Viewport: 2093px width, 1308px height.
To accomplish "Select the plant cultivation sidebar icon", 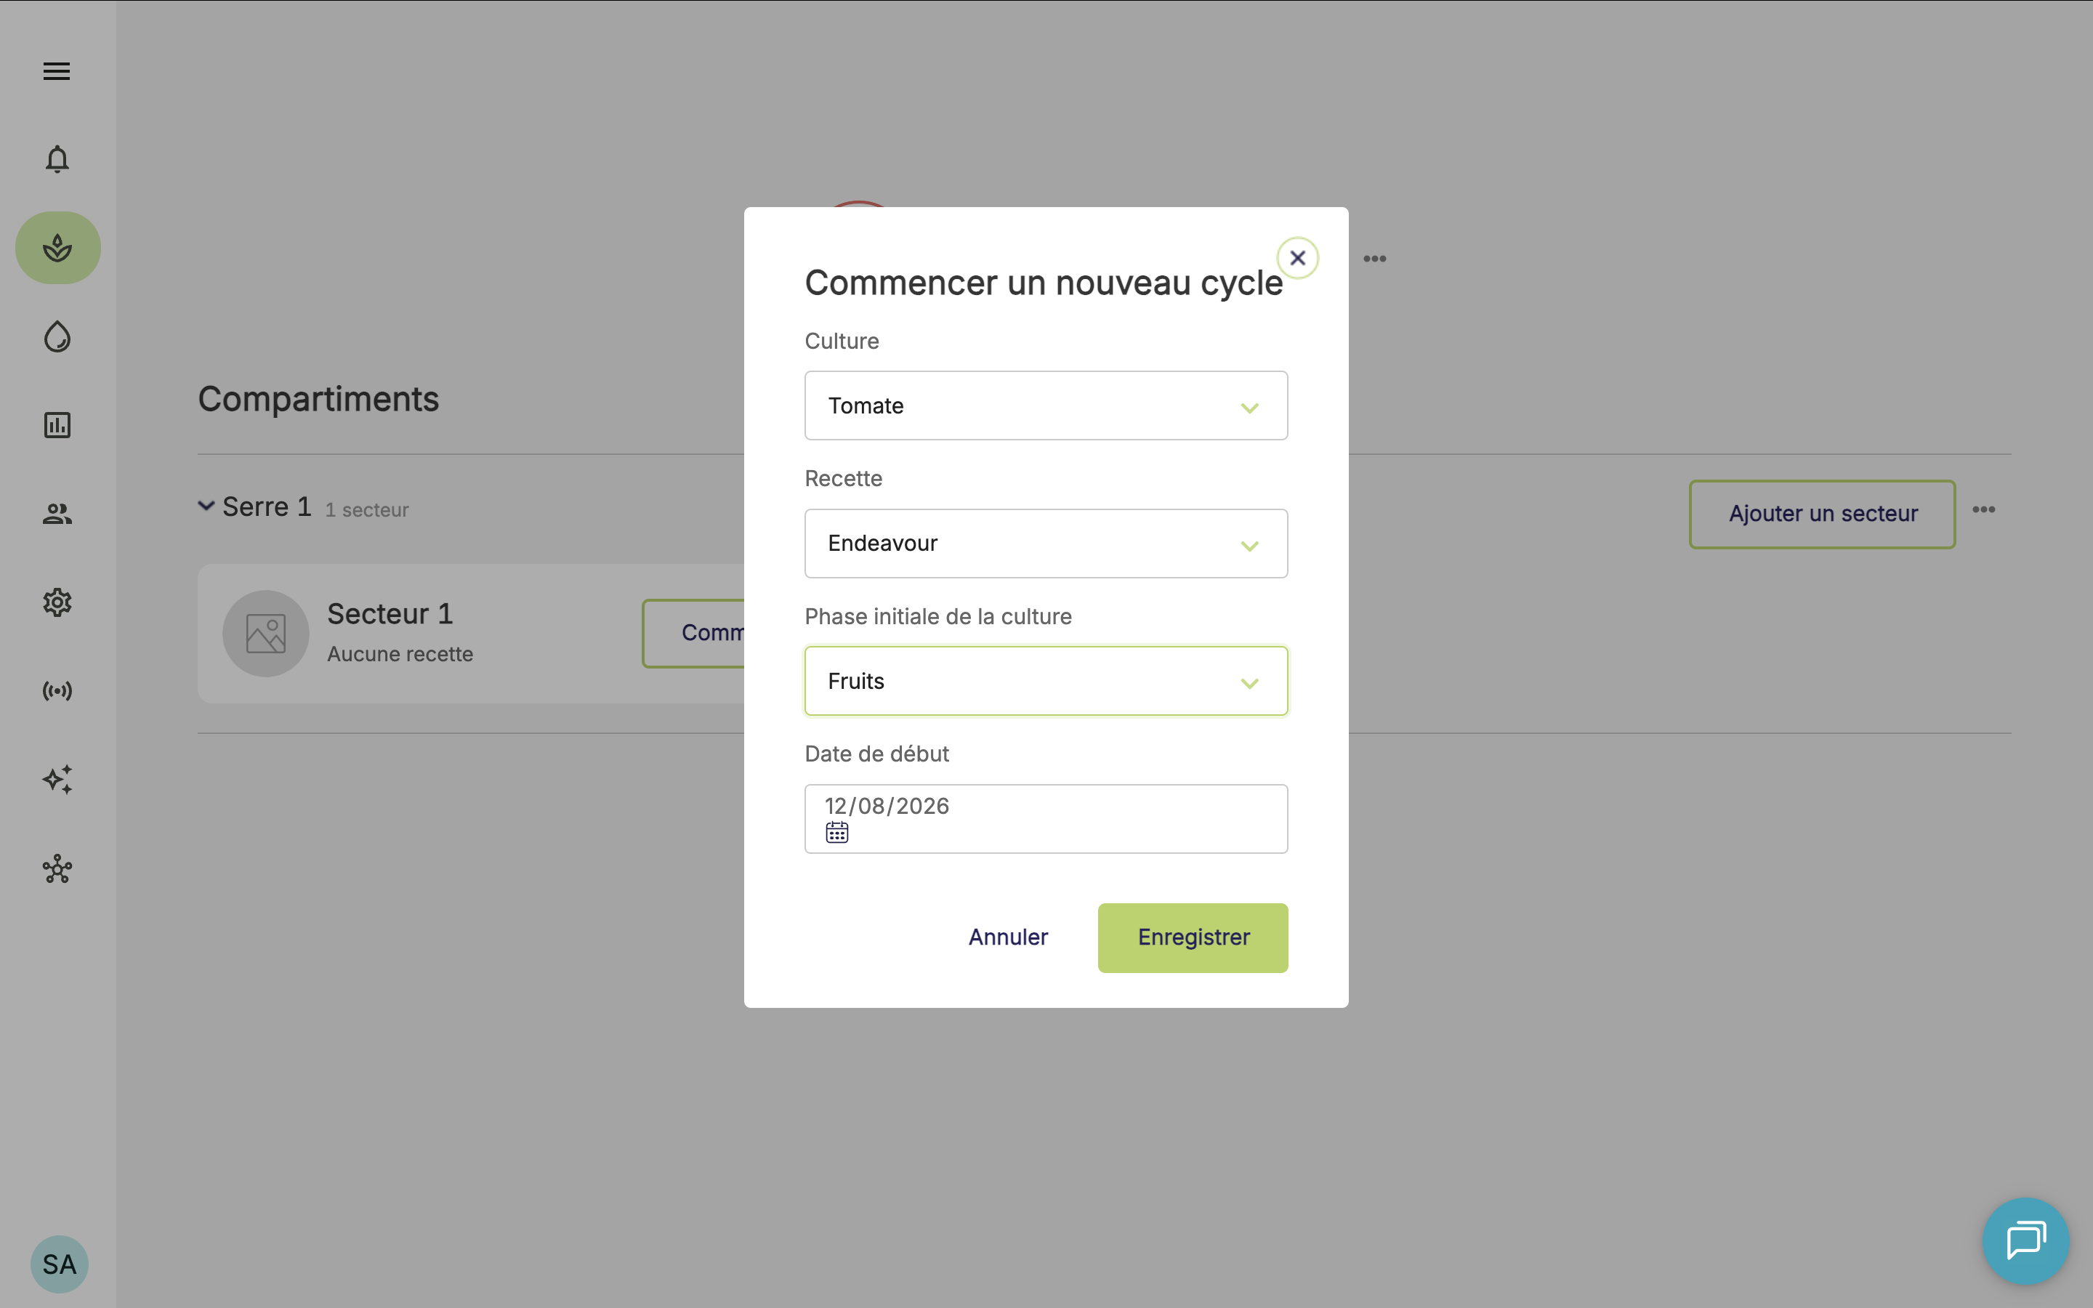I will 58,249.
